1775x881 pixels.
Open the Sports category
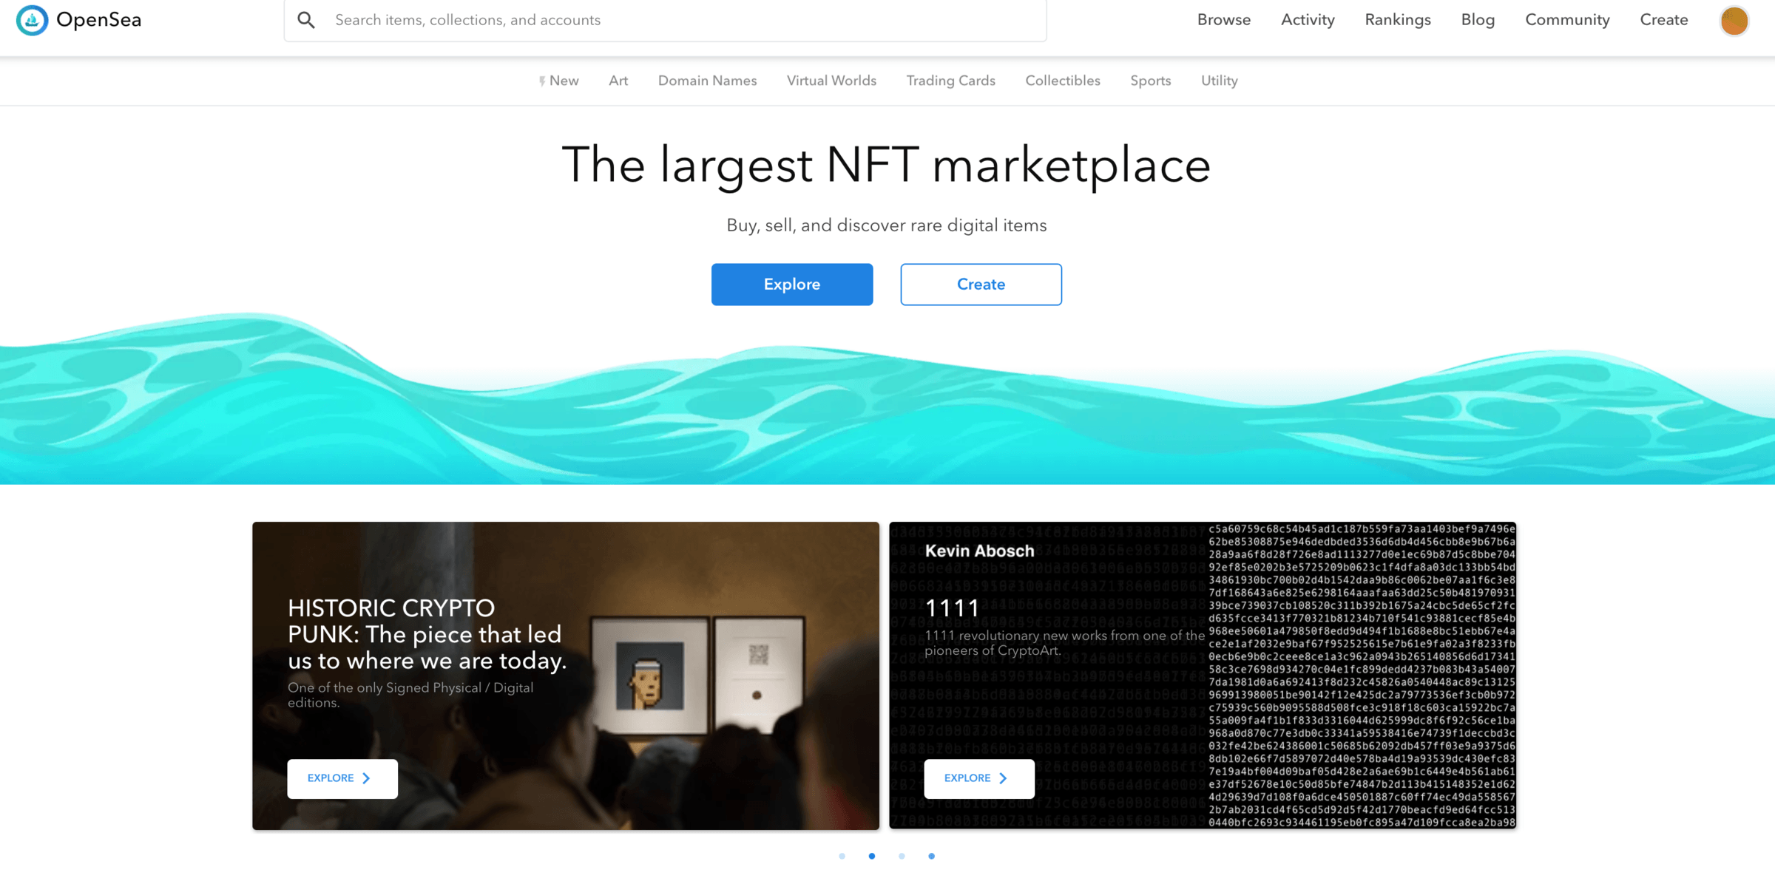(1150, 81)
